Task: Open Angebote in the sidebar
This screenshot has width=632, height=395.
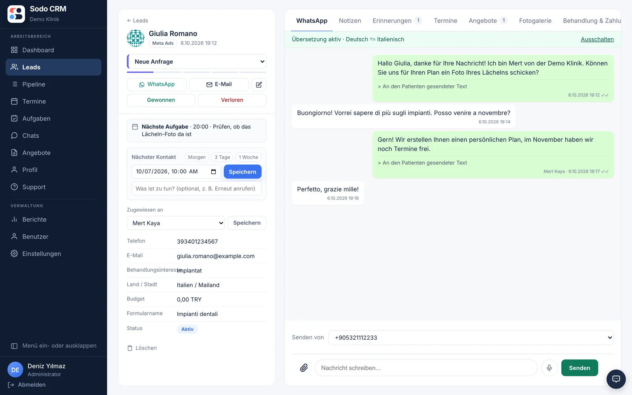Action: (x=53, y=153)
